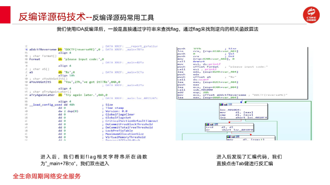Click the 'call sub_401000' instruction
330x185 pixels.
pos(195,90)
